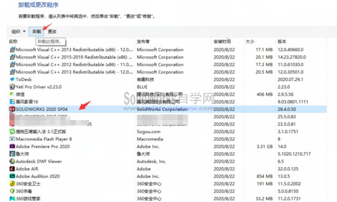Image resolution: width=337 pixels, height=202 pixels.
Task: Sort list by 大小 column
Action: coord(250,42)
